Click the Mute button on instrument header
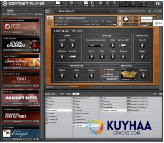The height and width of the screenshot is (143, 164). pos(120,24)
